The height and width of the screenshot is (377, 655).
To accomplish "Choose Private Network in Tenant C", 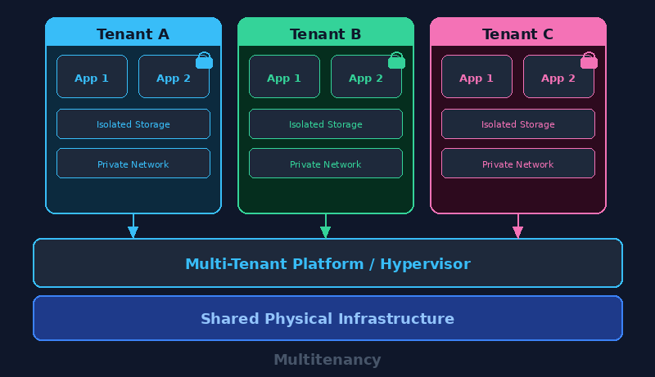I will point(517,164).
